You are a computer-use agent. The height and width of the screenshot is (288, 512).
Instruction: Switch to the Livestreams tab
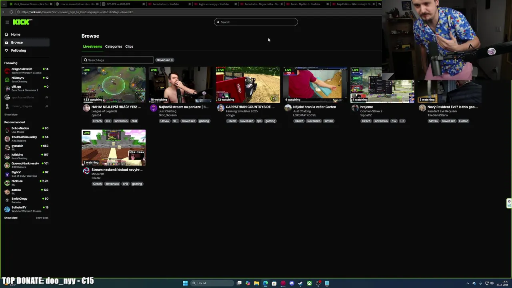(x=92, y=46)
